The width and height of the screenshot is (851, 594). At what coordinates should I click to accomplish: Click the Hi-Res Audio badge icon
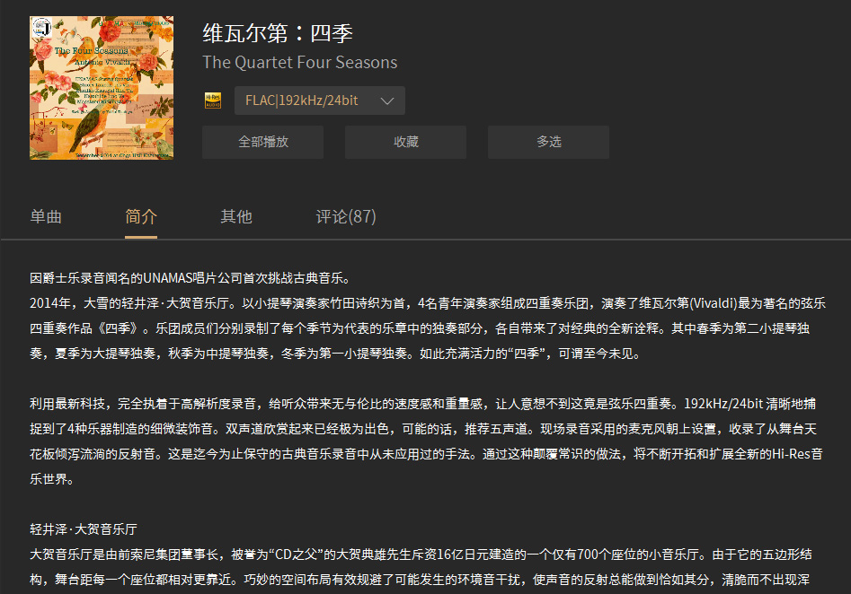point(211,100)
